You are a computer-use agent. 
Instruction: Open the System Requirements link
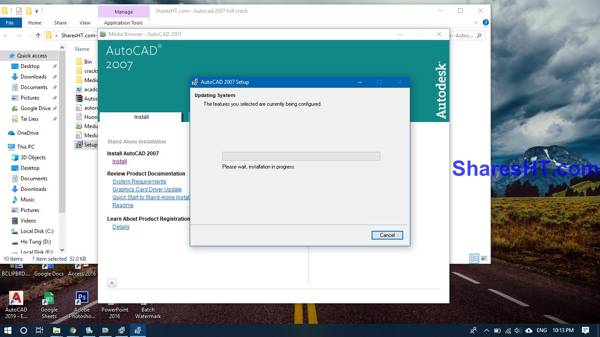pos(139,182)
